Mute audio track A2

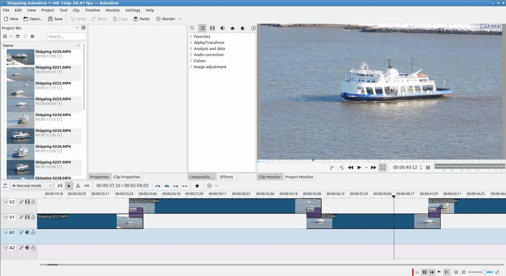(x=27, y=248)
